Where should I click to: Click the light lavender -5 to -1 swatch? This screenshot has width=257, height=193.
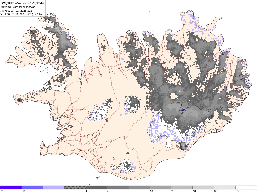(x=53, y=187)
